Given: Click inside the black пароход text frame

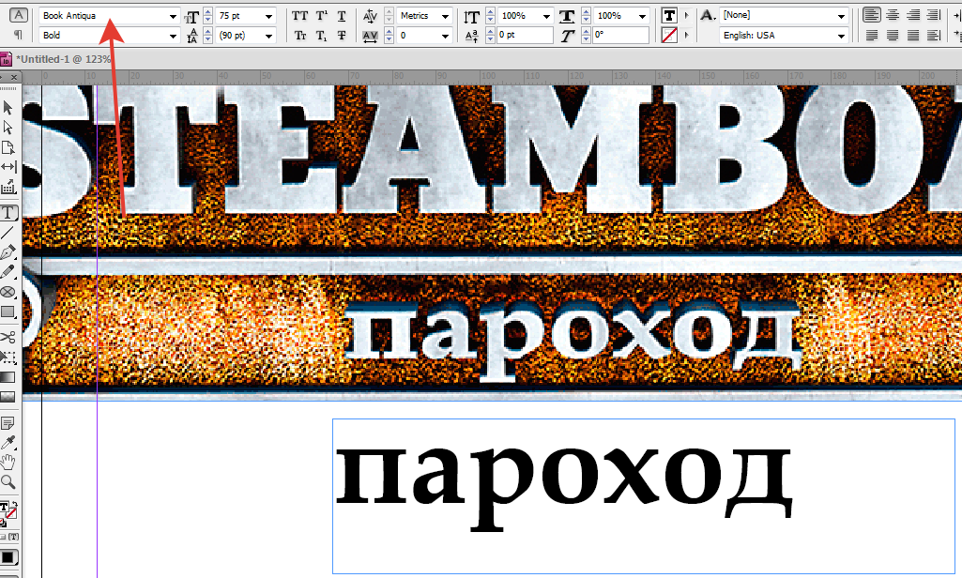Looking at the screenshot, I should (x=644, y=495).
